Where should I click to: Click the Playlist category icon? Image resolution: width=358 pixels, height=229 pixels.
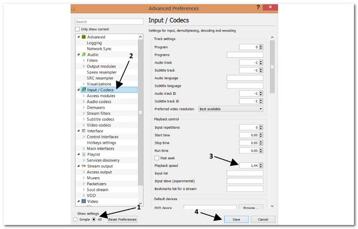point(84,154)
